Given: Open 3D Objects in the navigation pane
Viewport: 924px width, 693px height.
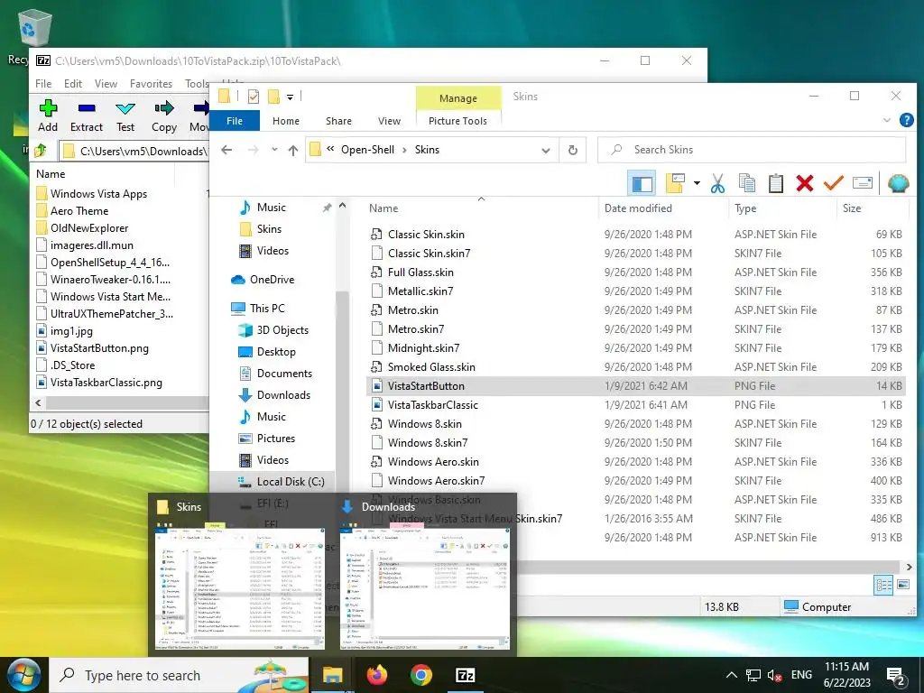Looking at the screenshot, I should pyautogui.click(x=282, y=330).
